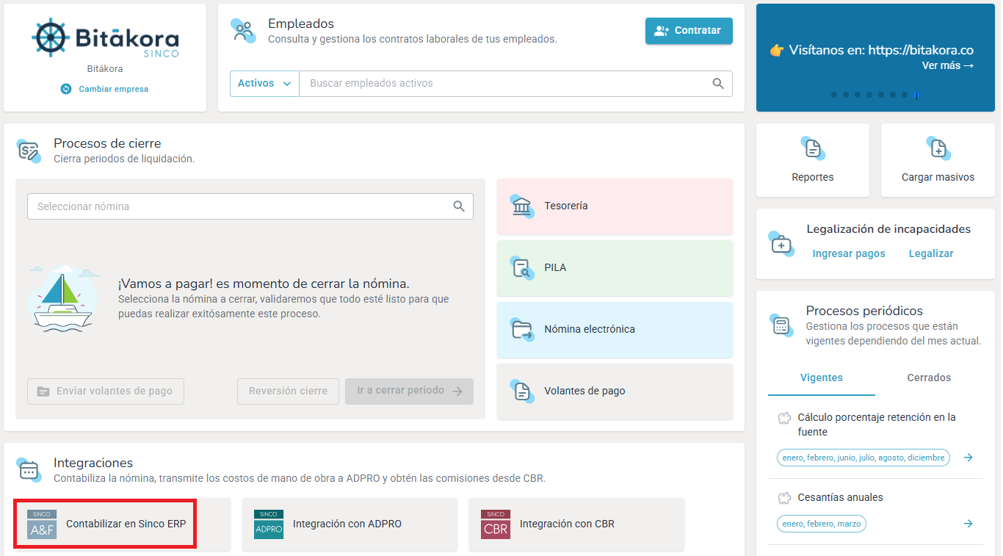
Task: Click the months tag starting with enero, febrero, junio
Action: (x=863, y=458)
